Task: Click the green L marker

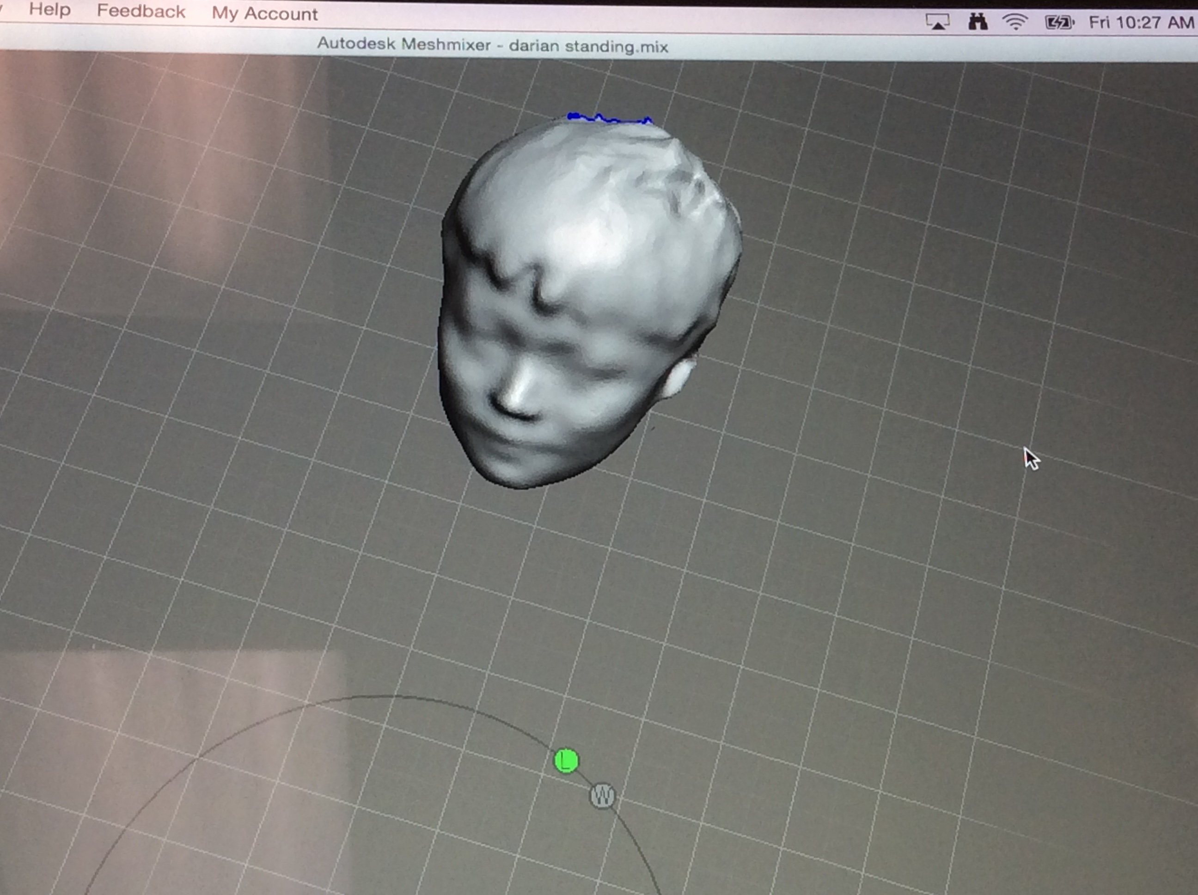Action: pos(567,761)
